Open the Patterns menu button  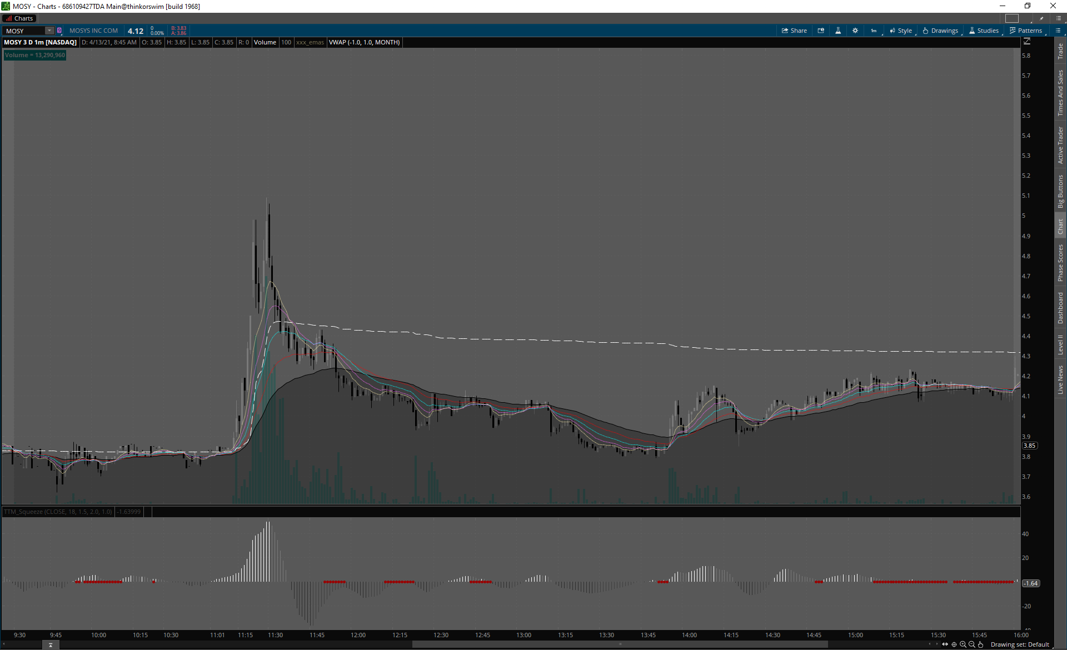pyautogui.click(x=1026, y=31)
